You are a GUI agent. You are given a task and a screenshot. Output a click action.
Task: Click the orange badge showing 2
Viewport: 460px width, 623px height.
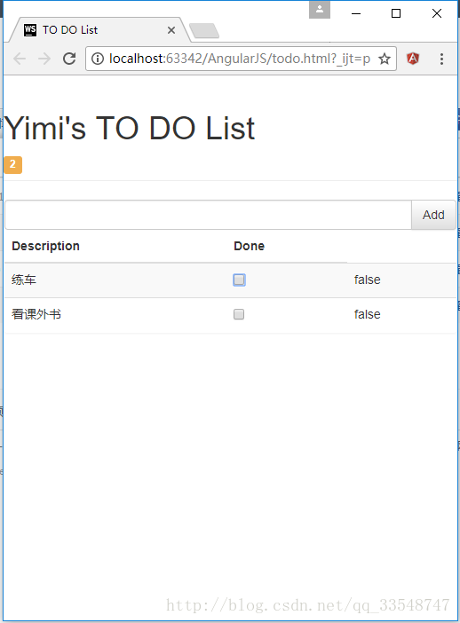pos(12,165)
